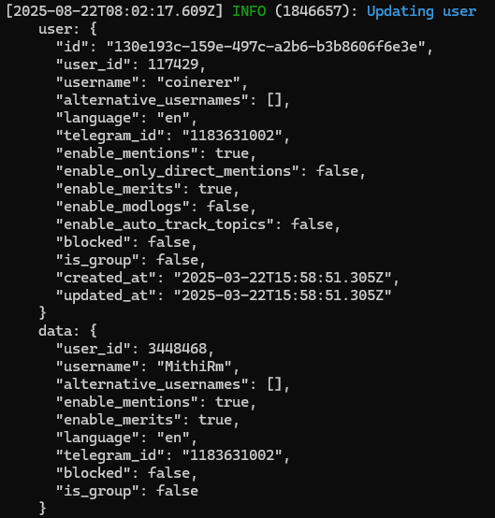The height and width of the screenshot is (518, 495).
Task: Click the 'user: {' object opening line
Action: (67, 29)
